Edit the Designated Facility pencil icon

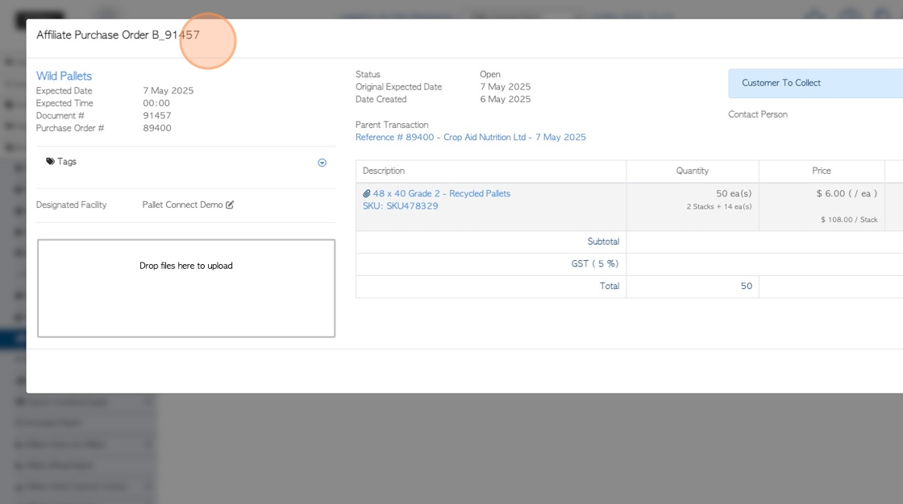click(x=230, y=204)
